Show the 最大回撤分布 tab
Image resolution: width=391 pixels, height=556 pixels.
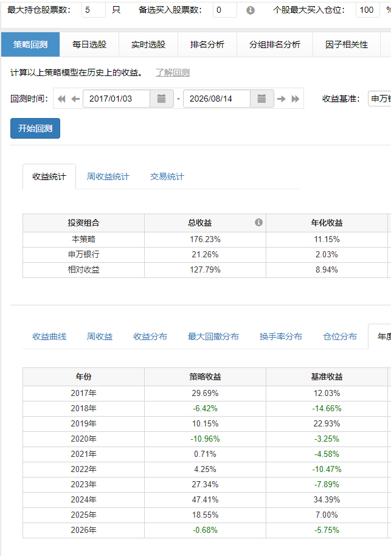tap(213, 336)
